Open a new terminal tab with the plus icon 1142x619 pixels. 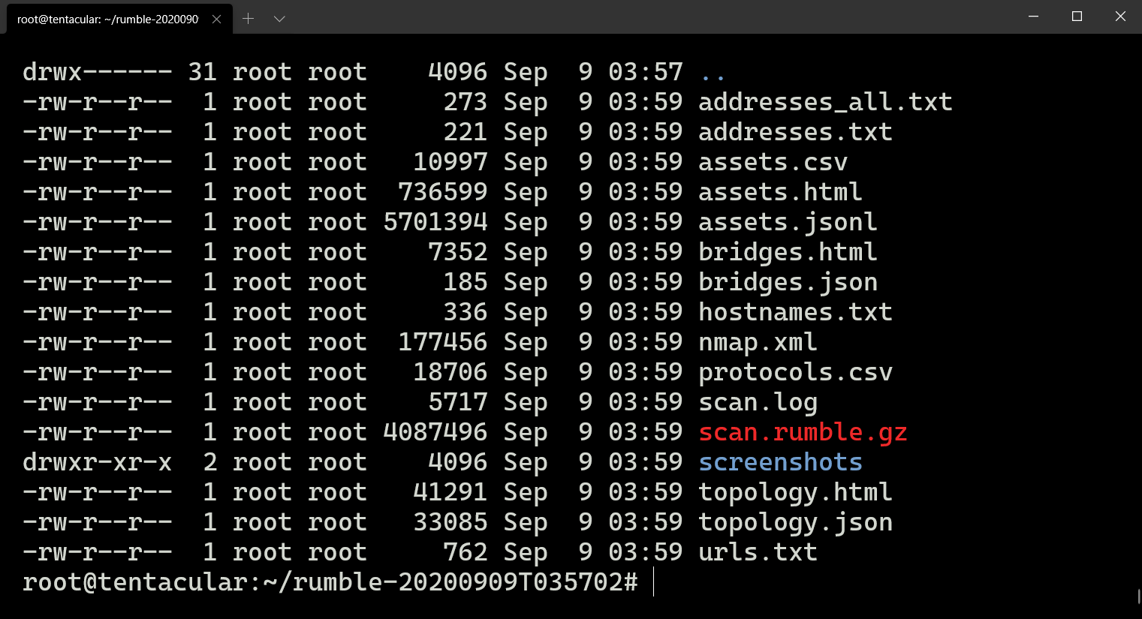coord(248,17)
